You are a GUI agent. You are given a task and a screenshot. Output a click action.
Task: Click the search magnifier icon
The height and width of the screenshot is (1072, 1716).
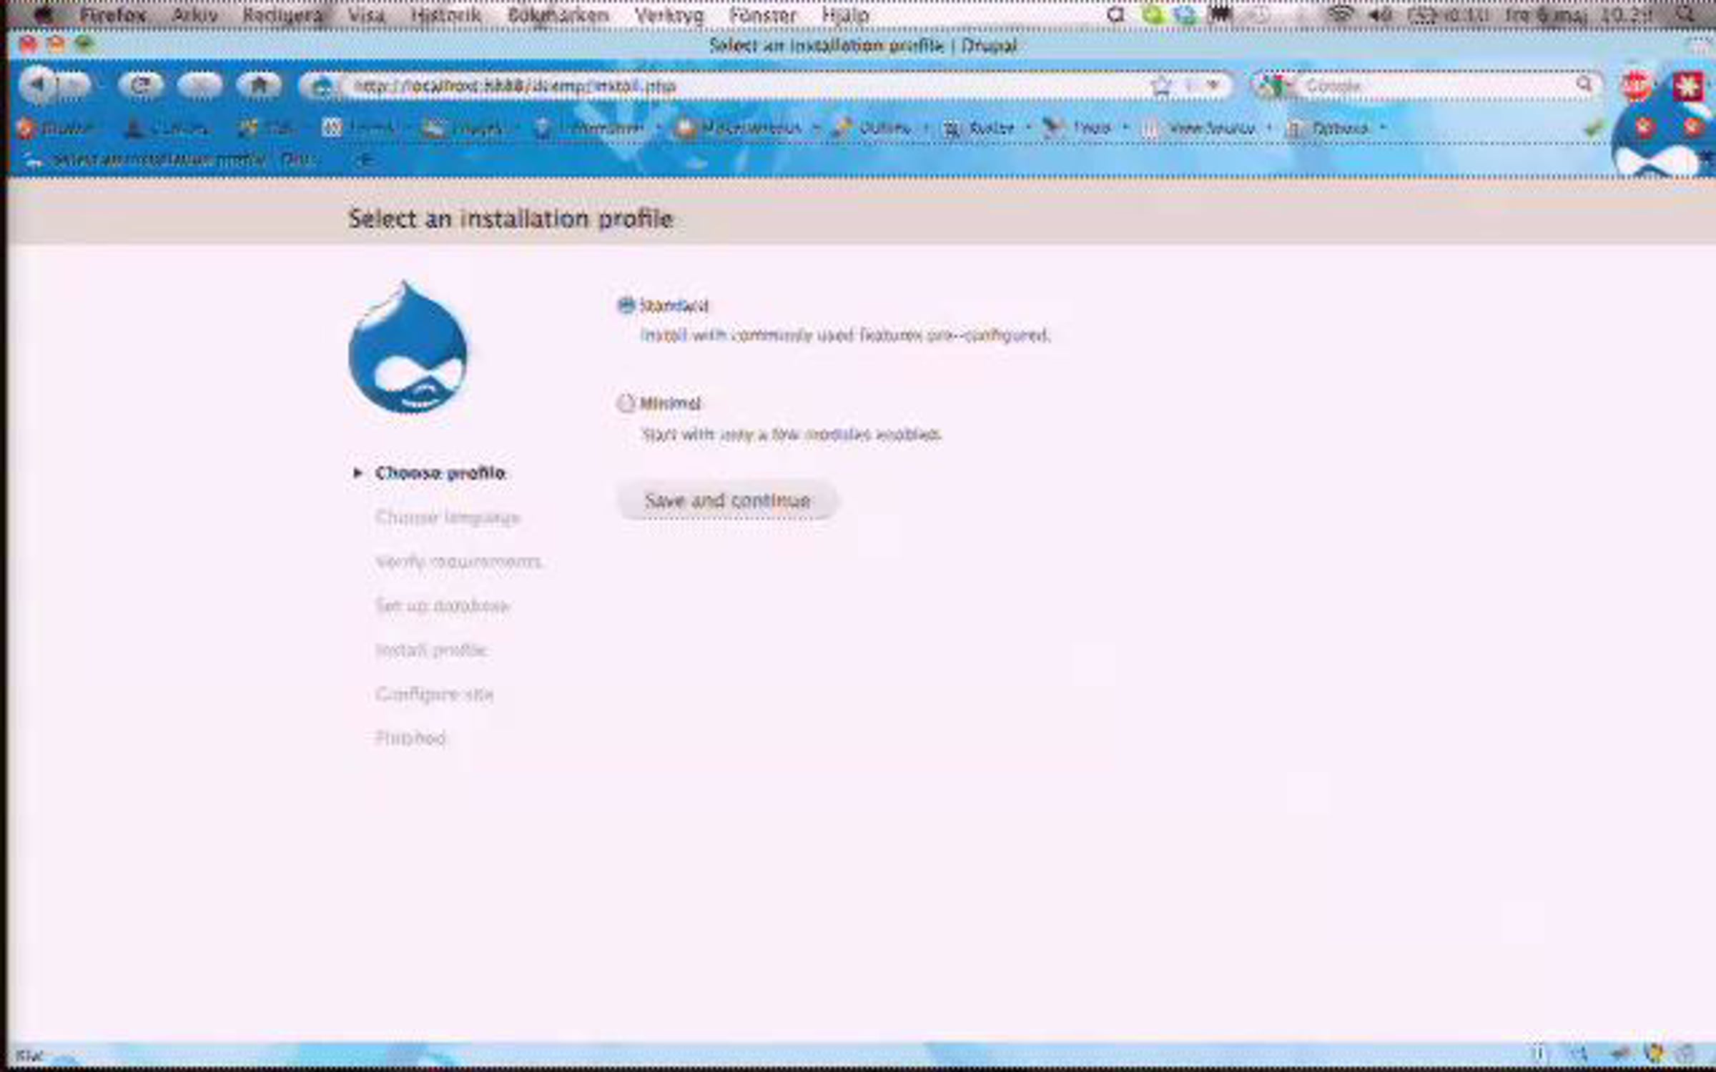1584,85
